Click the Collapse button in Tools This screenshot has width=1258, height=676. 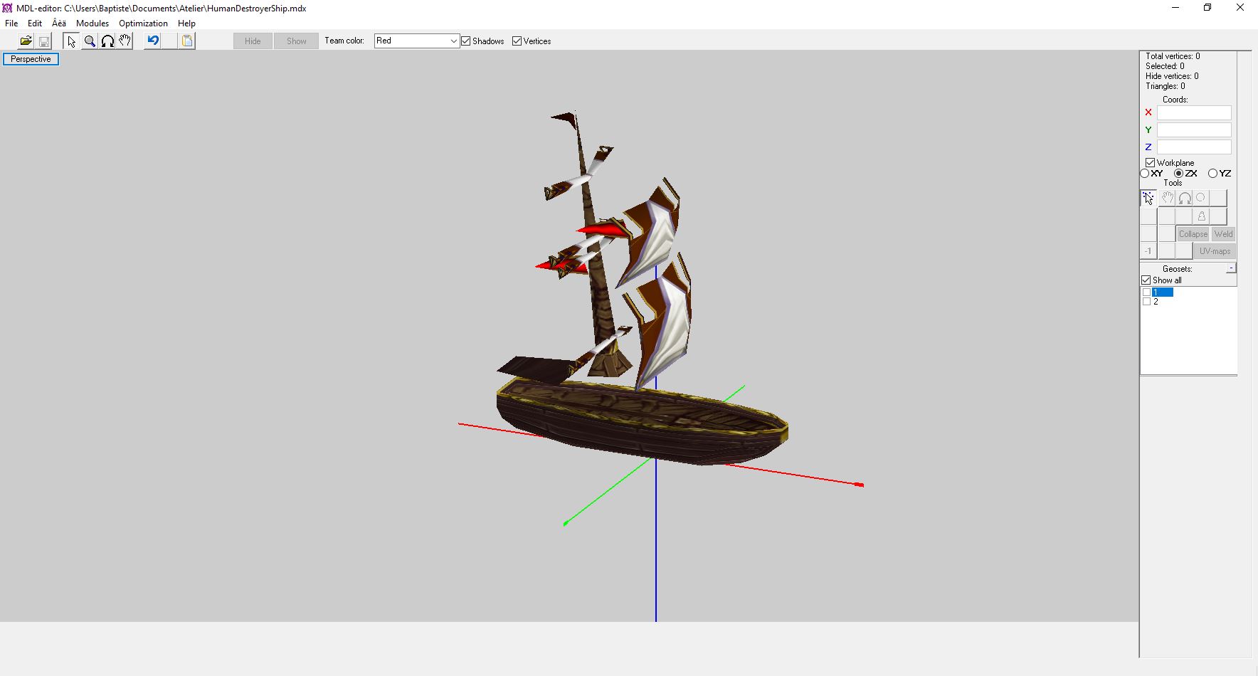pos(1193,234)
